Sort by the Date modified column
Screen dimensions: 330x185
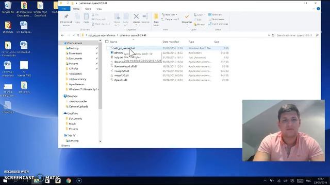pos(171,42)
